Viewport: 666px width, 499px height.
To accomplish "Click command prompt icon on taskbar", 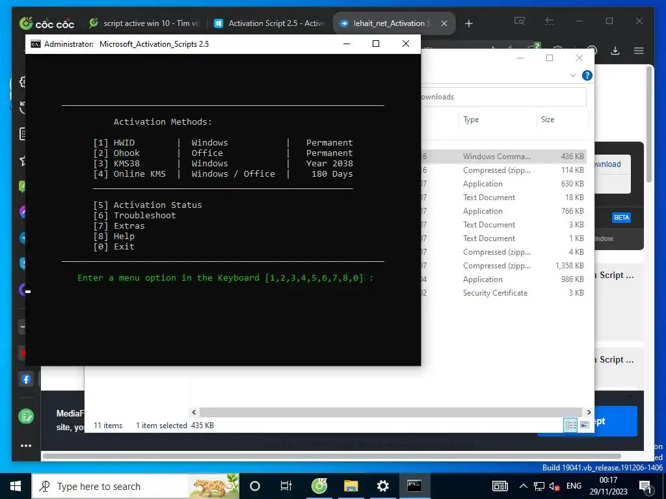I will click(x=414, y=486).
